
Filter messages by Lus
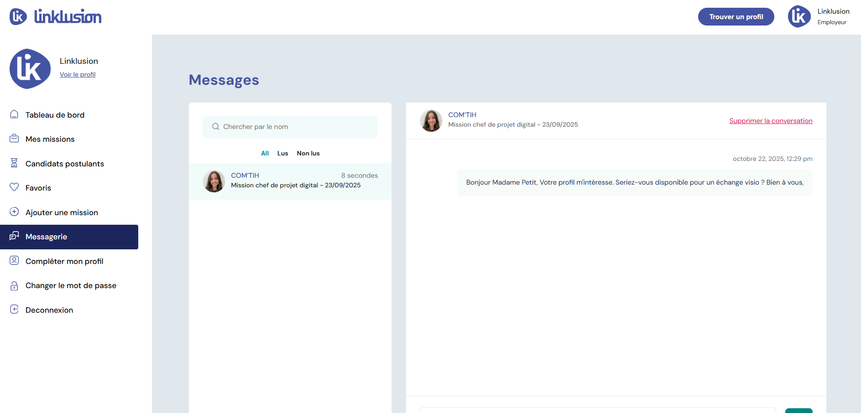pyautogui.click(x=282, y=153)
